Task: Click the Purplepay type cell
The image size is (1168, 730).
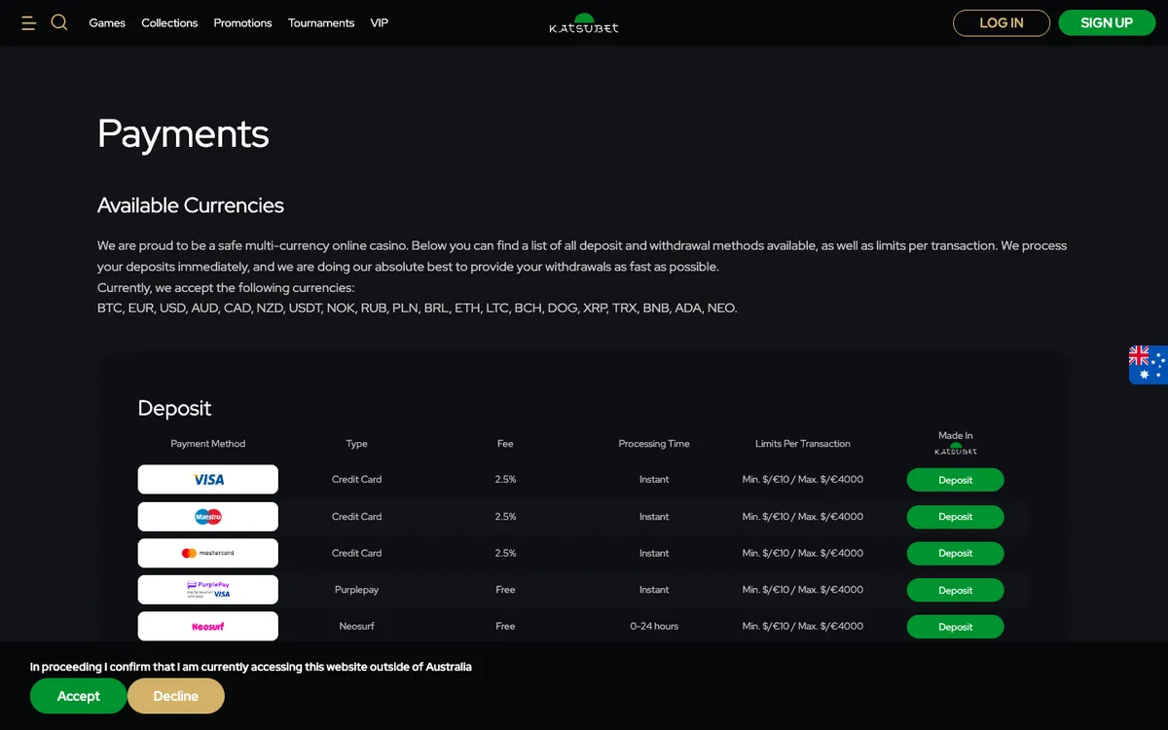Action: click(357, 590)
